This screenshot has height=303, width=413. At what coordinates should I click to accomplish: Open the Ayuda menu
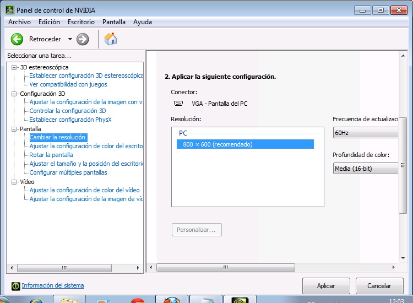(x=143, y=22)
